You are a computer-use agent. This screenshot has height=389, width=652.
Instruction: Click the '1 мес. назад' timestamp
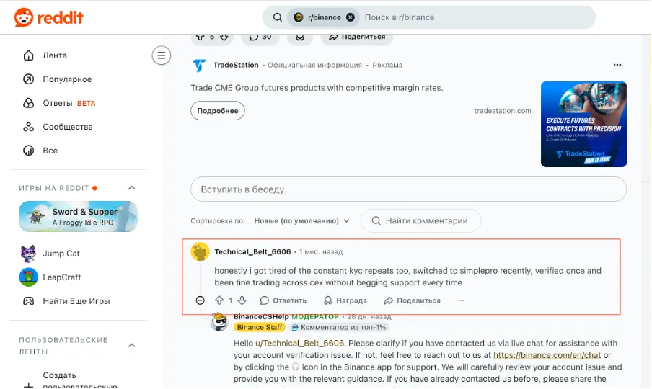pyautogui.click(x=321, y=252)
